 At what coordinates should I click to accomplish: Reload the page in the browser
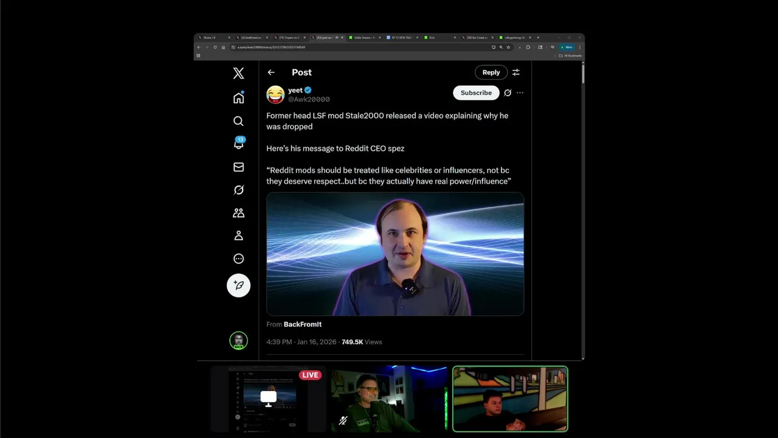[x=215, y=47]
